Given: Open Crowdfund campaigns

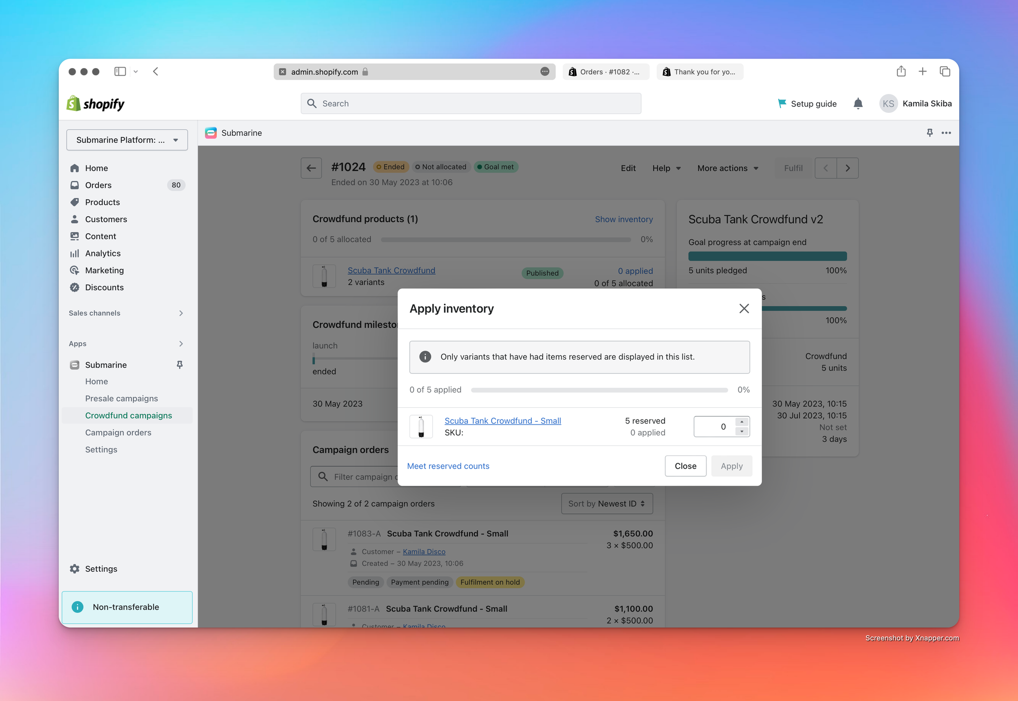Looking at the screenshot, I should (128, 416).
